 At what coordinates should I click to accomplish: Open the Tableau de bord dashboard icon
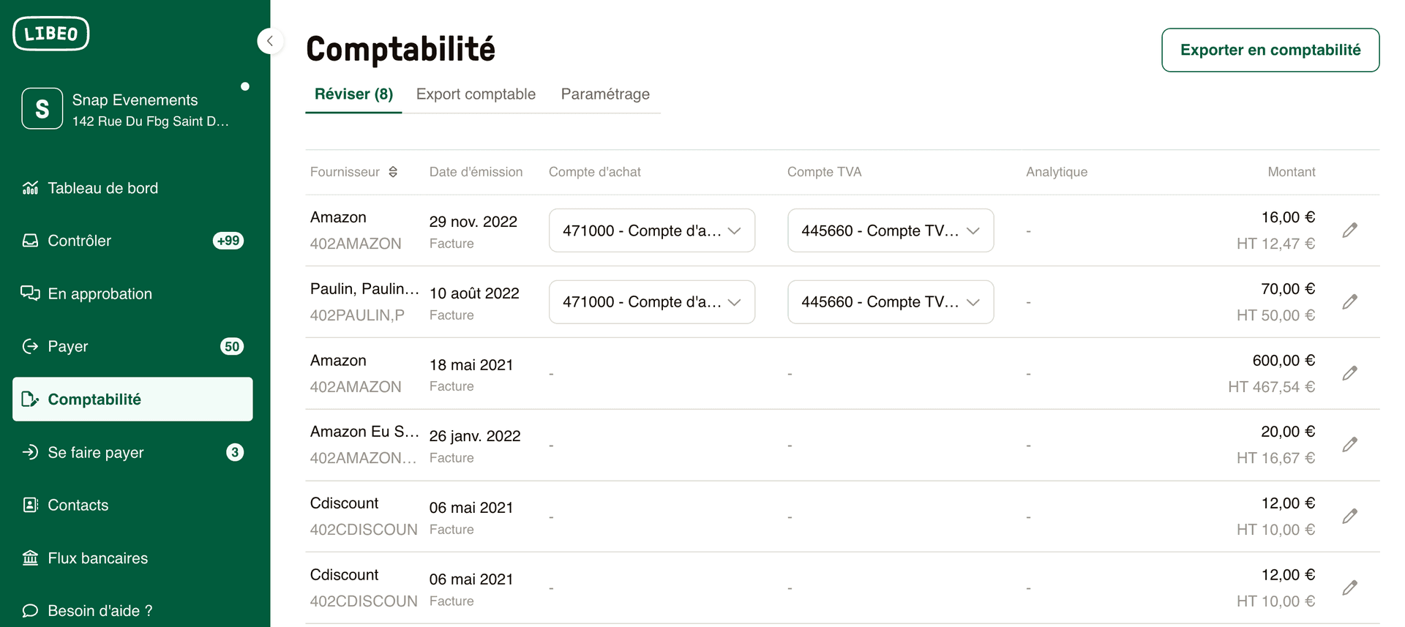click(x=30, y=188)
